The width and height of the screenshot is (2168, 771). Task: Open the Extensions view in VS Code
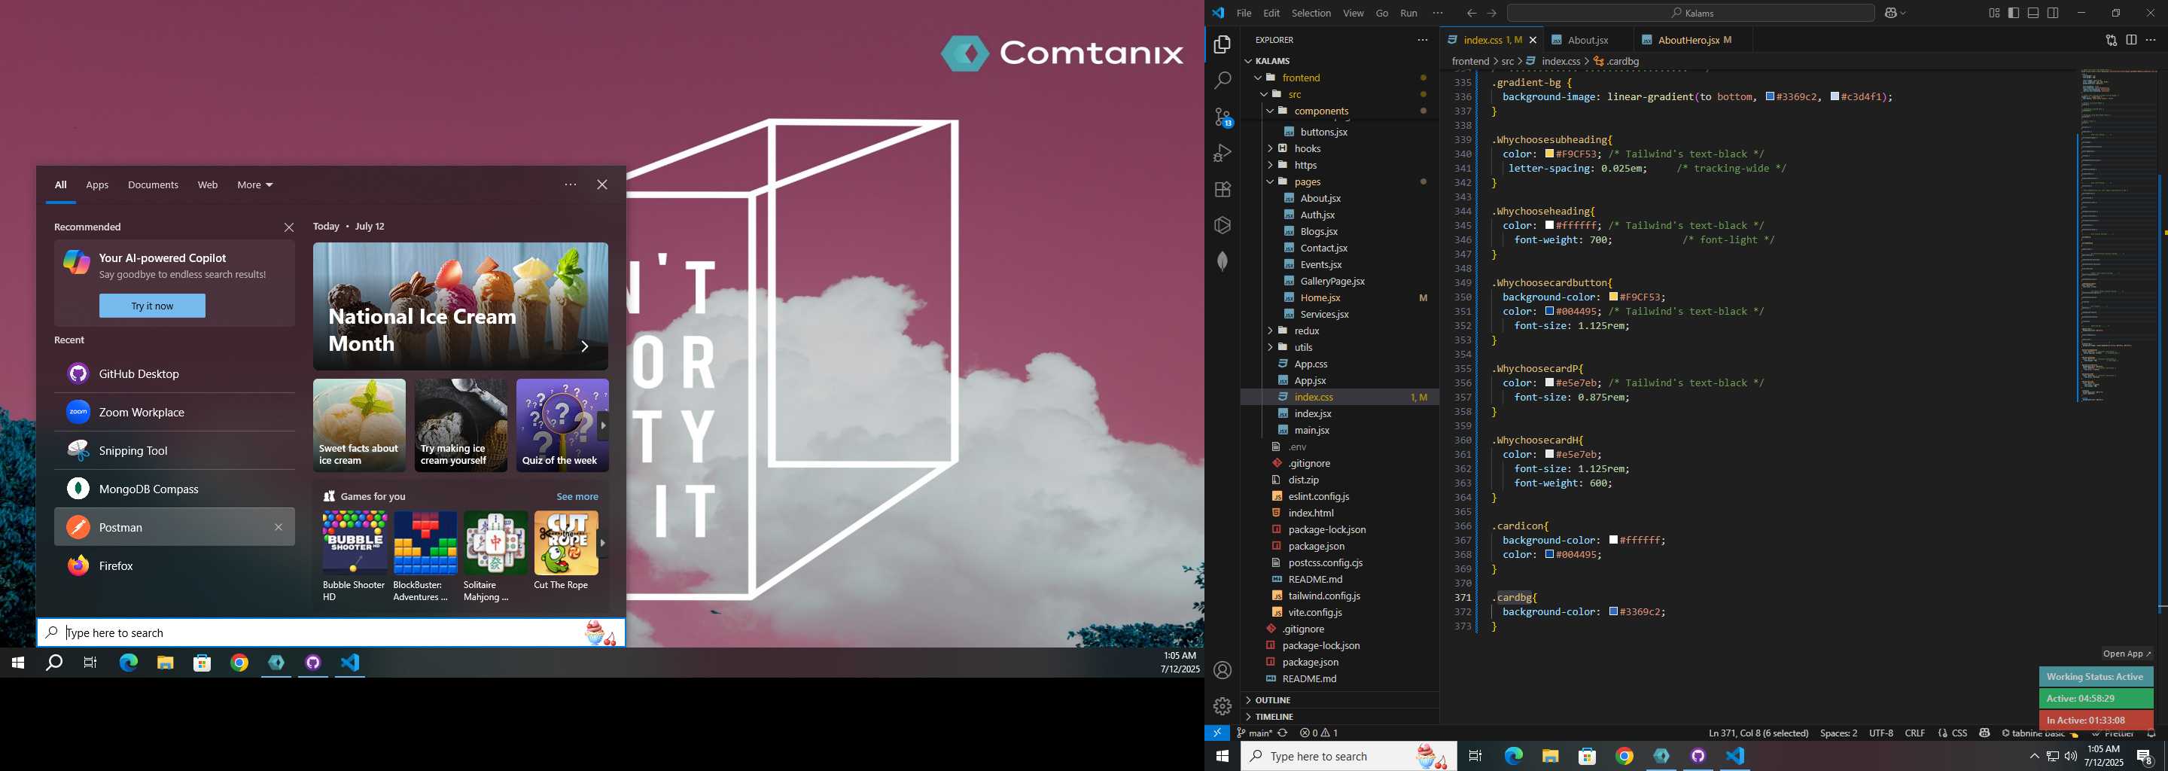[x=1223, y=190]
